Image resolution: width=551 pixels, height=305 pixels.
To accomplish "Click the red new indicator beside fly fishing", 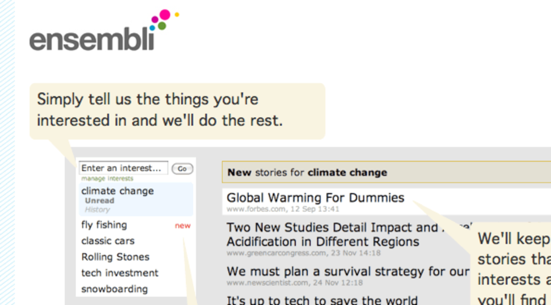I will 183,226.
